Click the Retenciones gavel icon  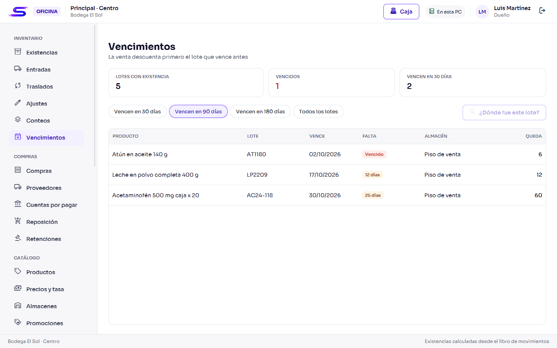(x=18, y=238)
